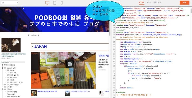Open the JAPAN heading link
The width and height of the screenshot is (192, 98).
[41, 46]
